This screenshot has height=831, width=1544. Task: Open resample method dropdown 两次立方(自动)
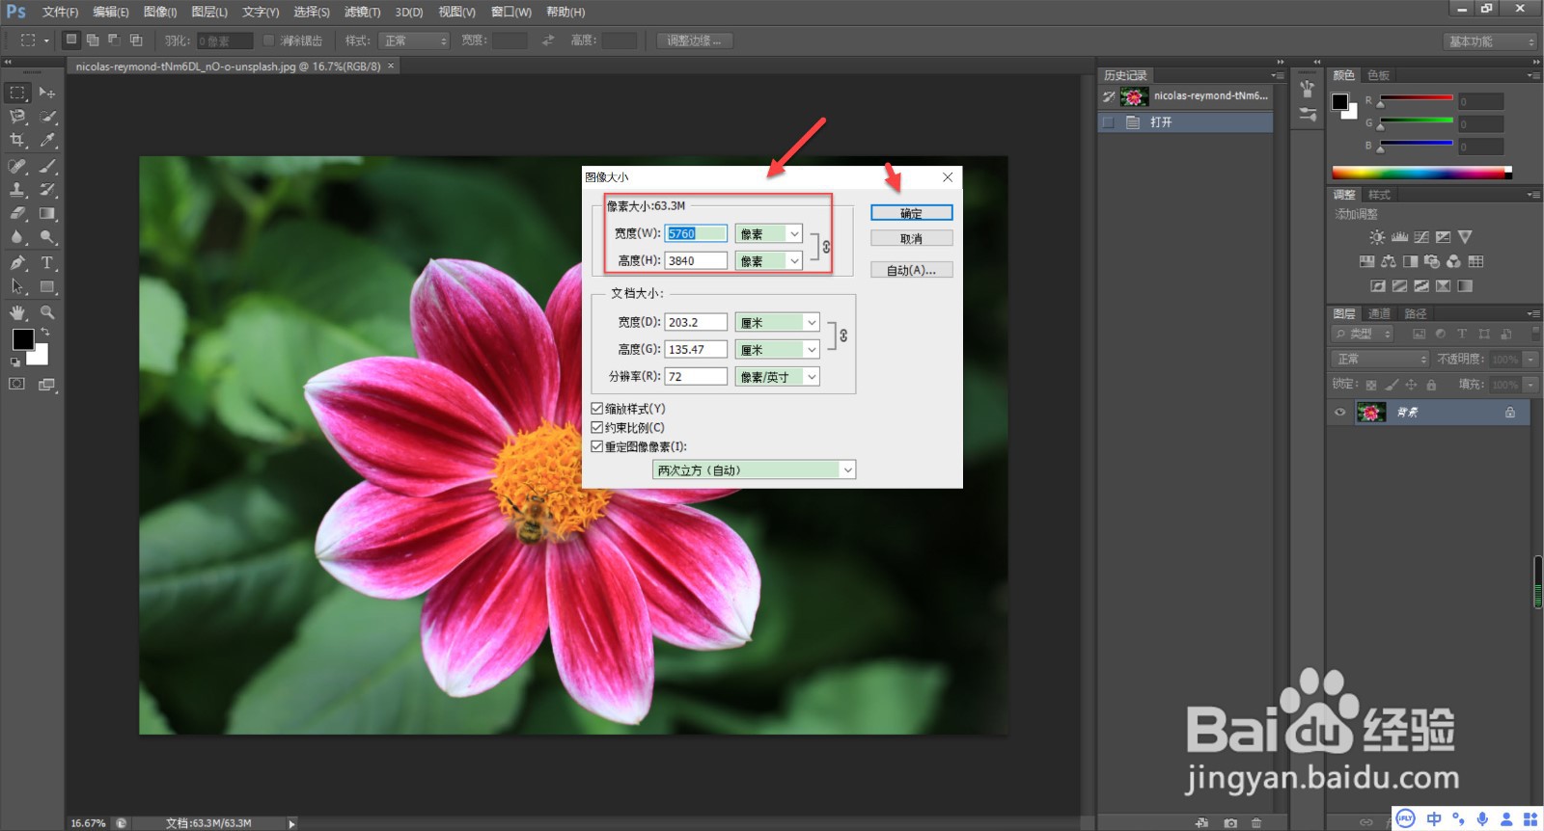tap(755, 469)
